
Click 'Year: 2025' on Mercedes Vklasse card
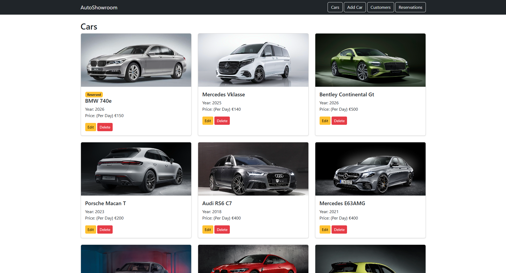212,103
